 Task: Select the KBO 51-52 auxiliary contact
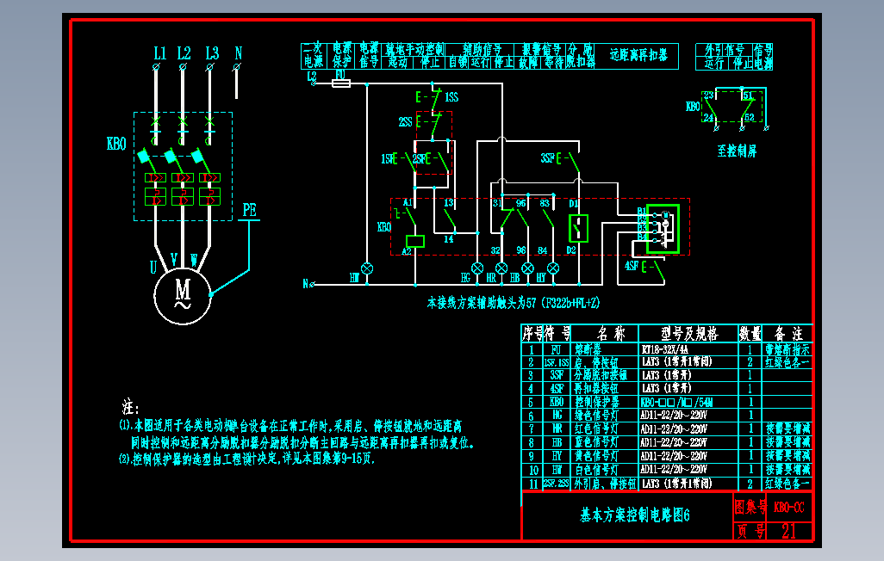click(x=748, y=107)
